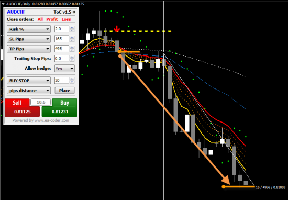288x200 pixels.
Task: Open the Risk % dropdown
Action: (29, 29)
